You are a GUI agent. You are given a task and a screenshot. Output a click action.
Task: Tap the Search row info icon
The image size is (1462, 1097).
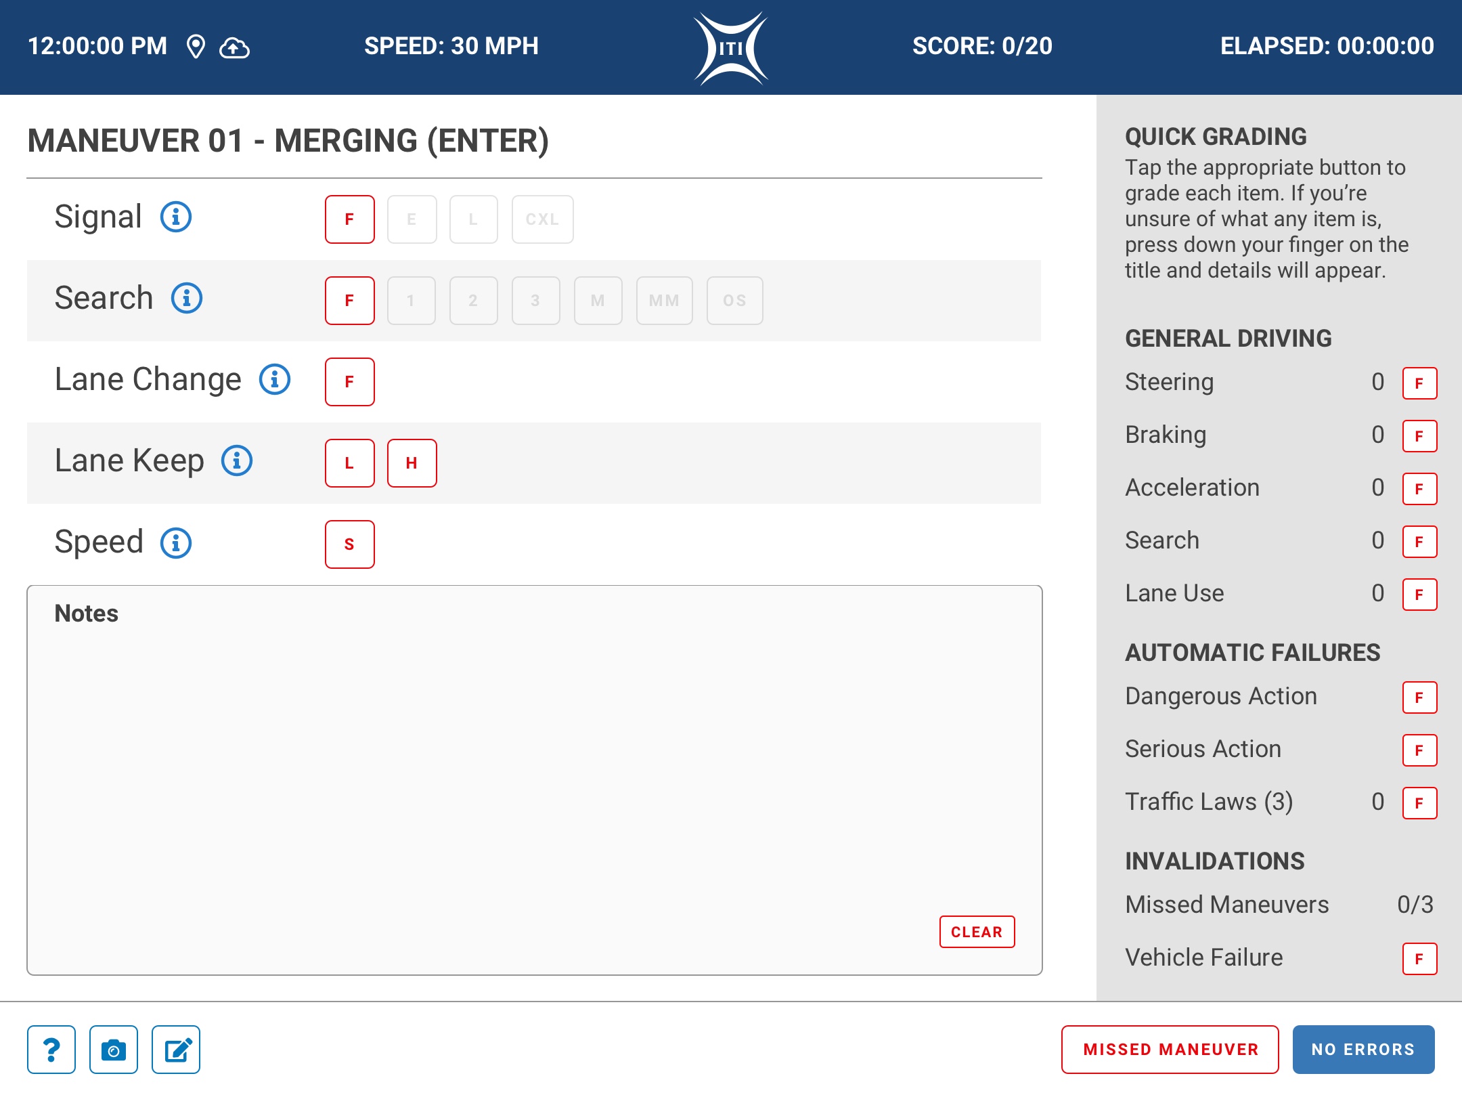(x=187, y=299)
